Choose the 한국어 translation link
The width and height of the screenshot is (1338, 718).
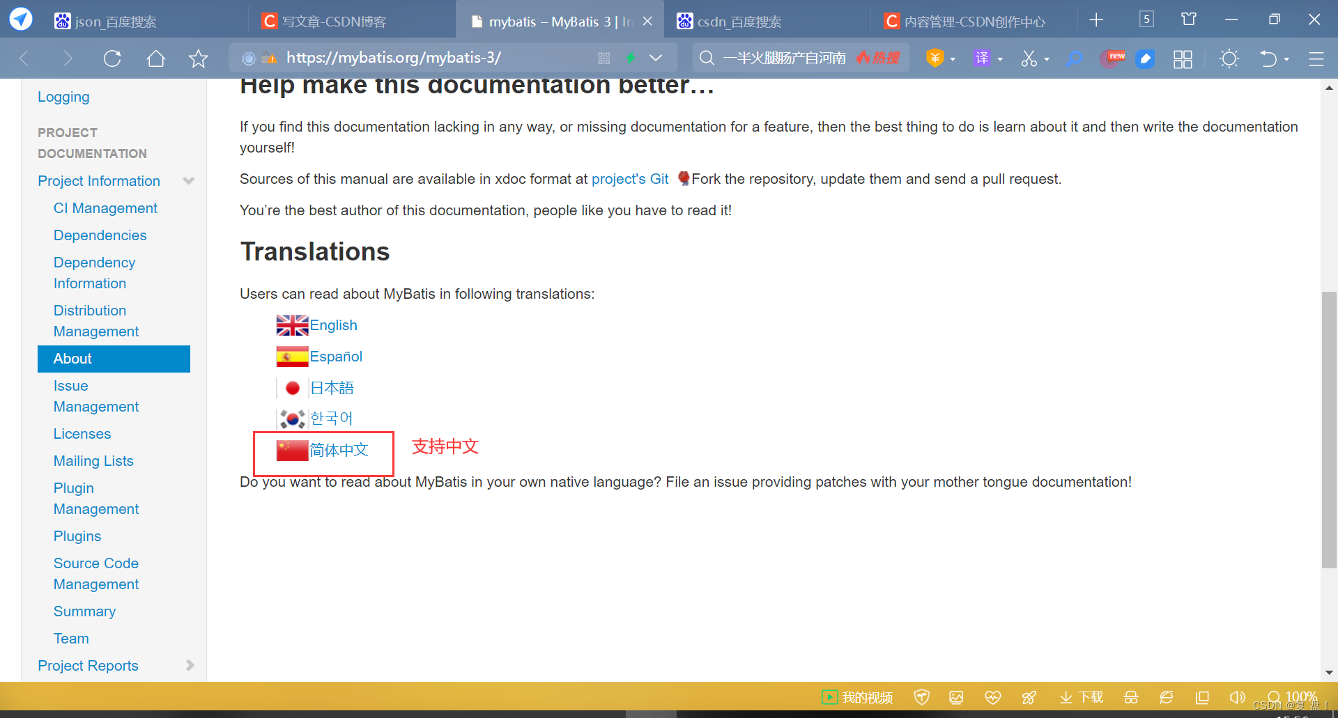(332, 419)
